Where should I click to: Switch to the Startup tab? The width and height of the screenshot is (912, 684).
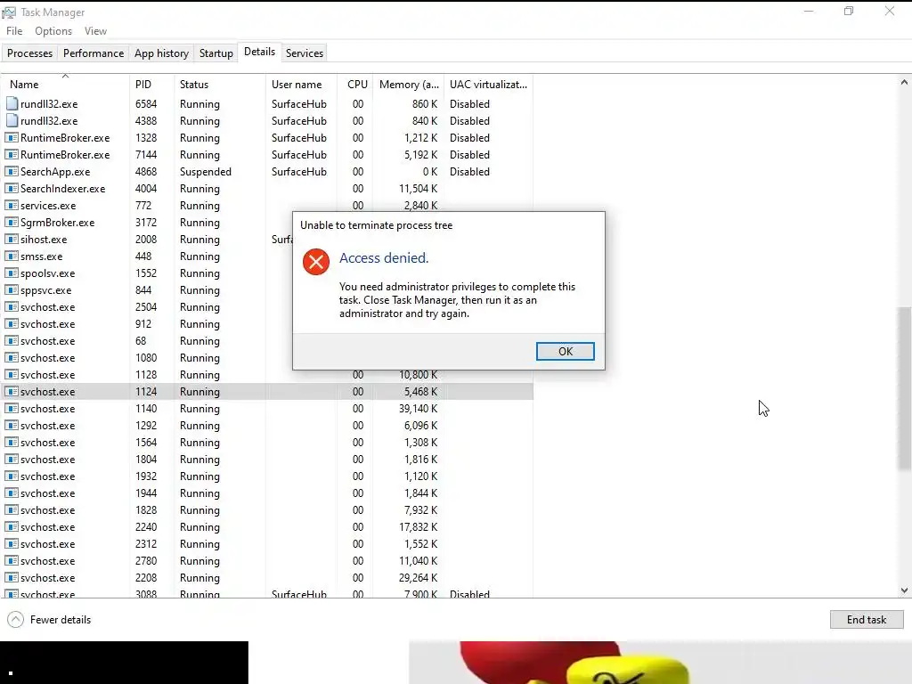click(216, 53)
